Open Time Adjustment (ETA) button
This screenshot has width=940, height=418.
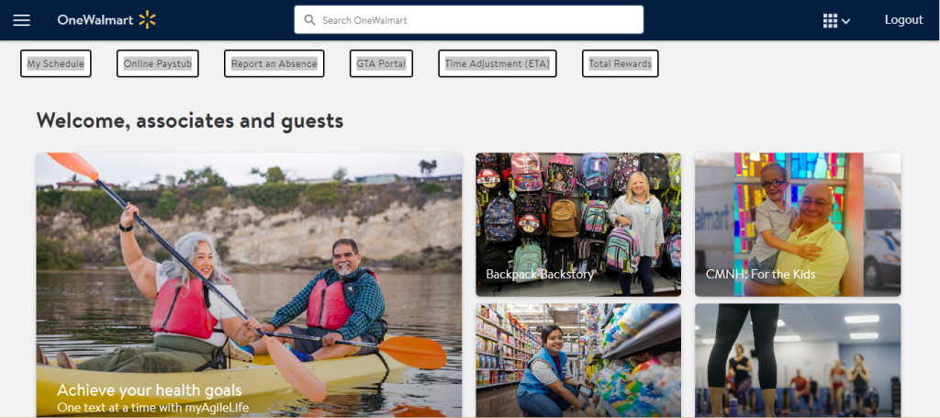point(498,63)
